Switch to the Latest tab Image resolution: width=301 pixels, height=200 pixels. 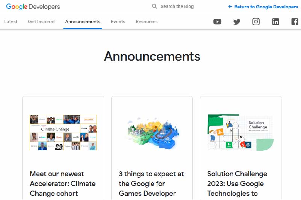click(11, 21)
